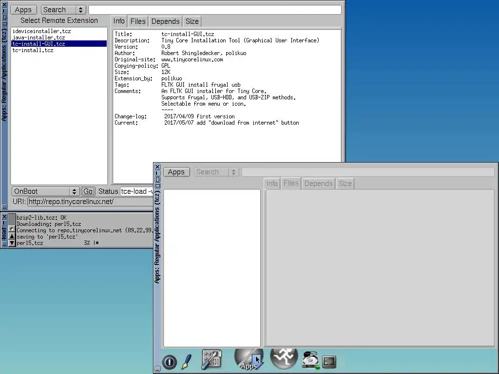Switch to Size tab in back window

[x=192, y=21]
